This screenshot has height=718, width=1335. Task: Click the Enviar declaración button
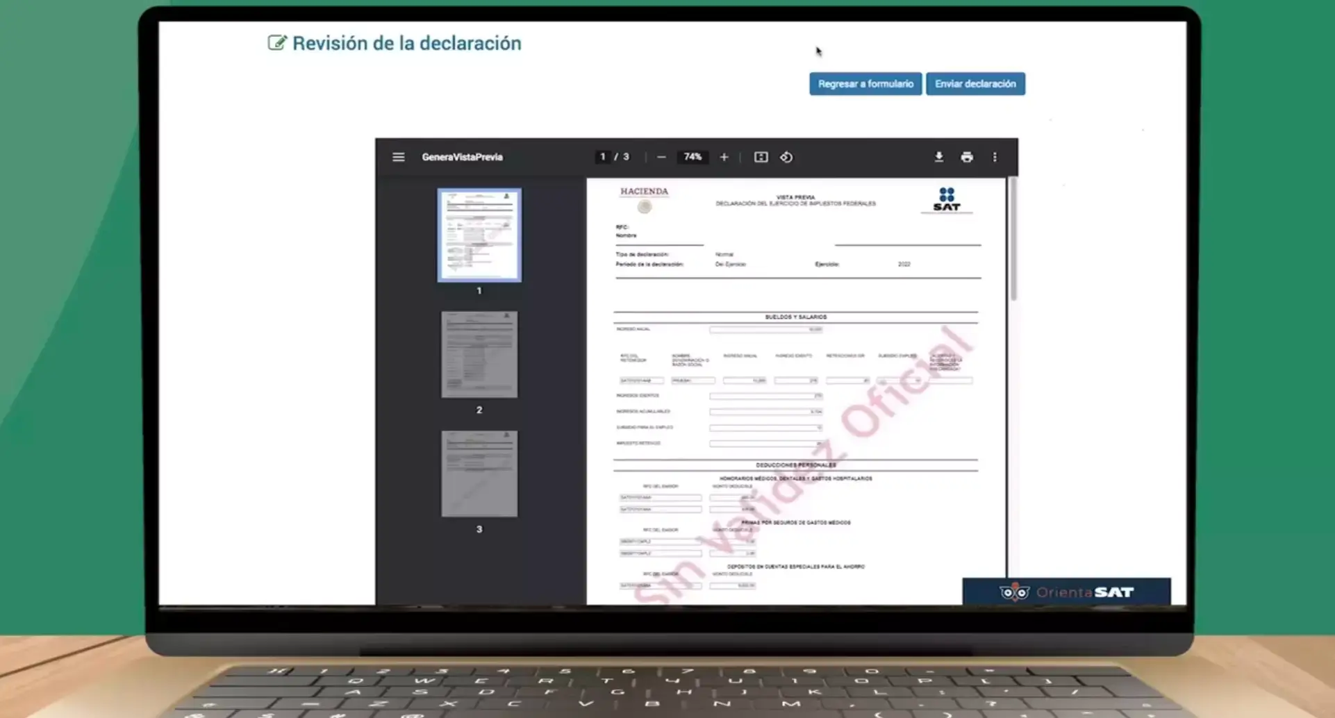(x=975, y=84)
